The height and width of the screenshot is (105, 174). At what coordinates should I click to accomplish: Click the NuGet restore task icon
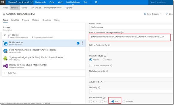[5, 43]
